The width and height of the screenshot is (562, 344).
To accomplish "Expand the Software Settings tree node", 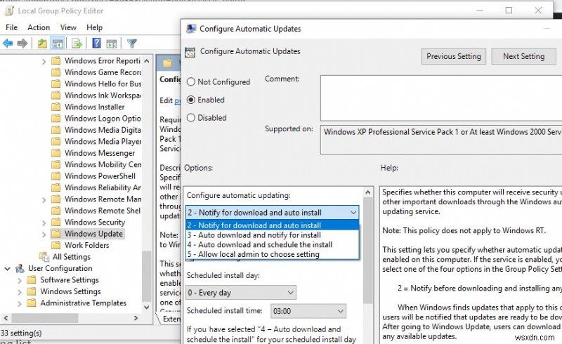I will click(20, 281).
